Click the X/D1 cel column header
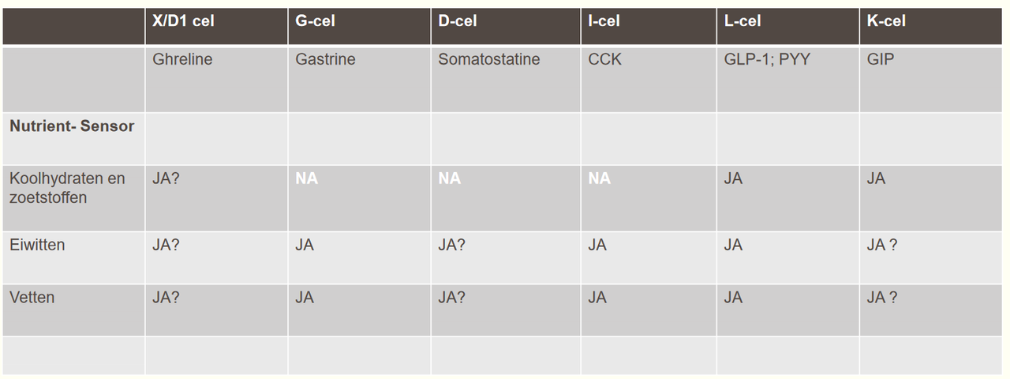This screenshot has width=1010, height=379. pos(183,22)
